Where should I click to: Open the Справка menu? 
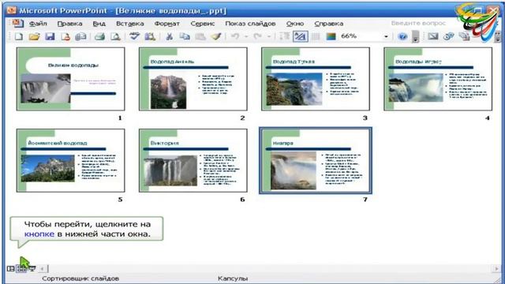click(x=329, y=24)
